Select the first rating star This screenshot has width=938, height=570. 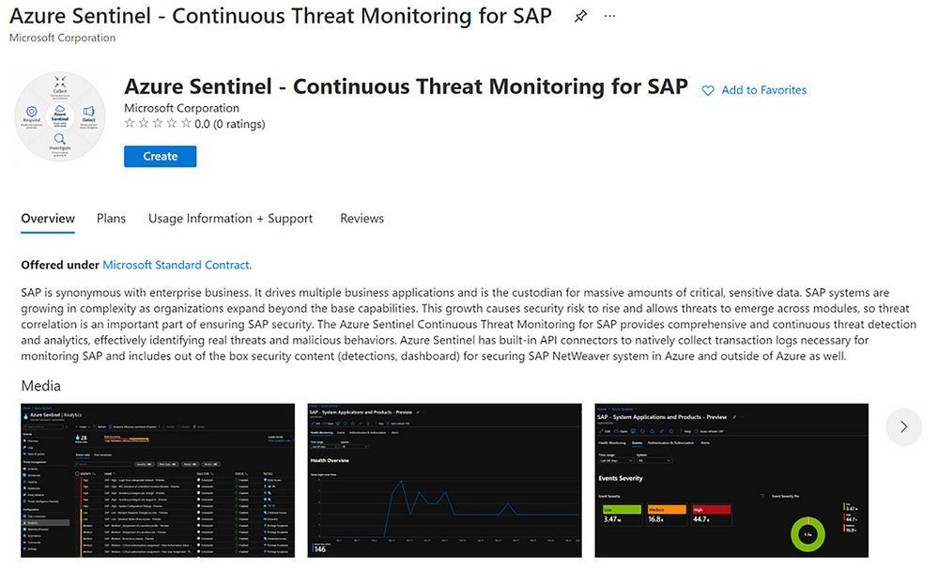pyautogui.click(x=131, y=123)
